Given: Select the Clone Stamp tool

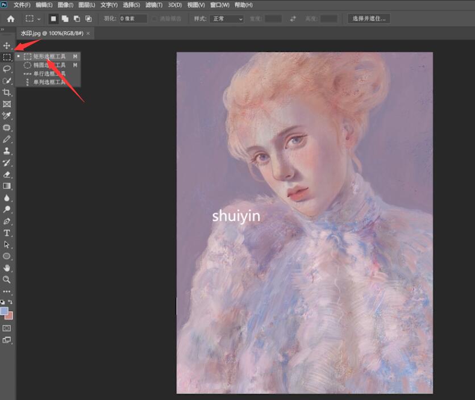Looking at the screenshot, I should (7, 151).
